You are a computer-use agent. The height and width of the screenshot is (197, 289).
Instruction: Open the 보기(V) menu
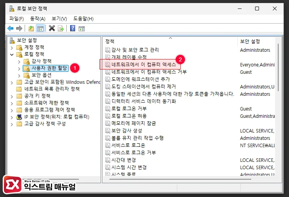click(x=59, y=19)
